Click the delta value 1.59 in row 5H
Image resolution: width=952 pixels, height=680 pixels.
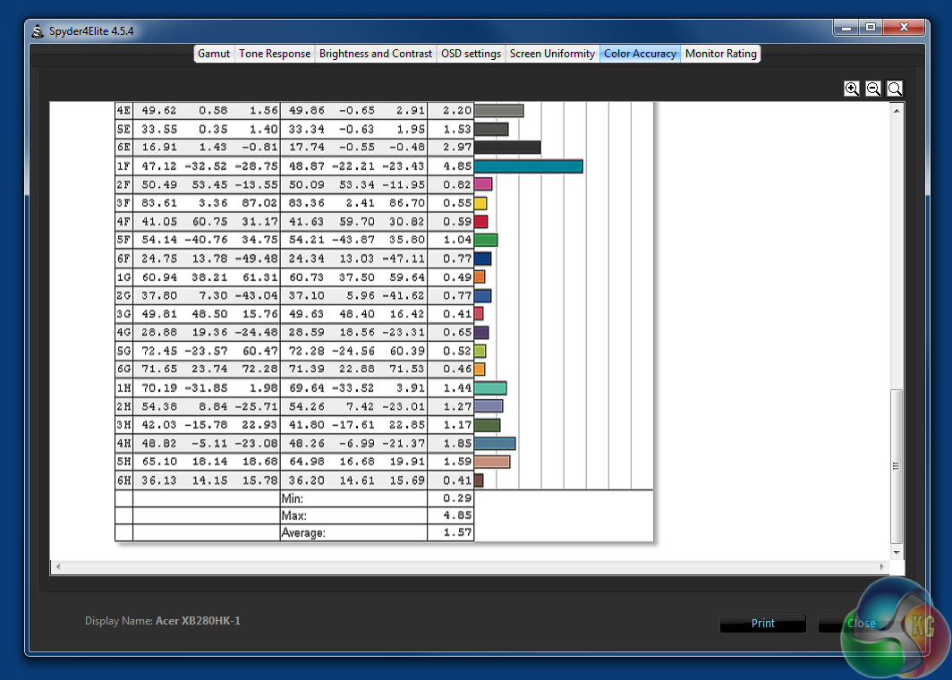tap(456, 462)
